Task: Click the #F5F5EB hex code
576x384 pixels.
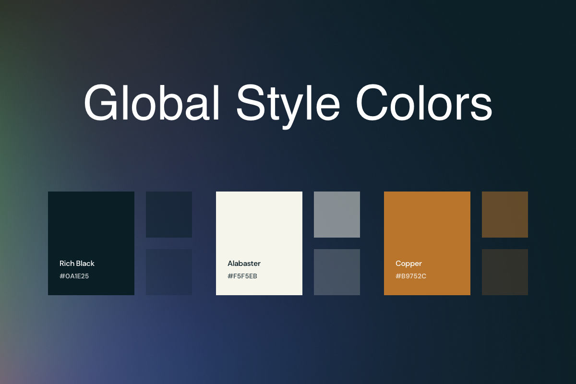Action: [242, 276]
